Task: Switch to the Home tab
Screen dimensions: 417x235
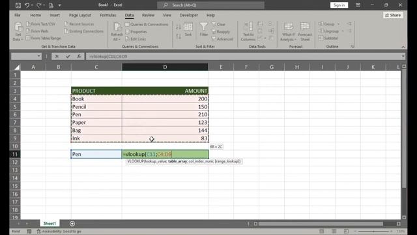Action: (x=36, y=15)
